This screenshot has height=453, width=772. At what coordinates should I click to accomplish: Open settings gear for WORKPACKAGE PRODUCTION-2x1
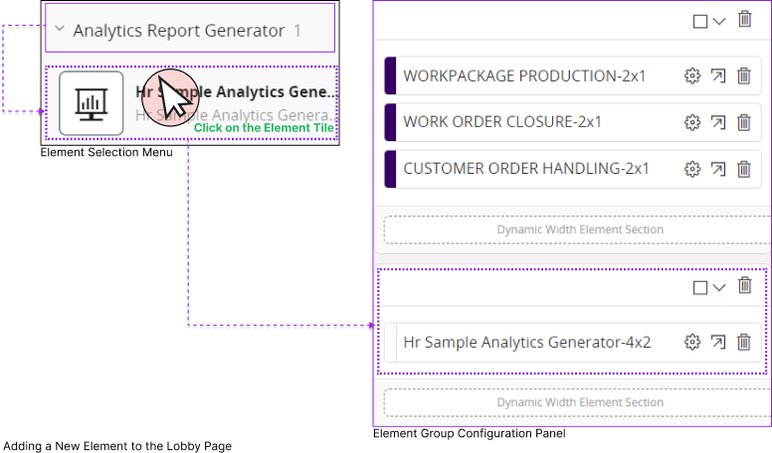tap(692, 76)
